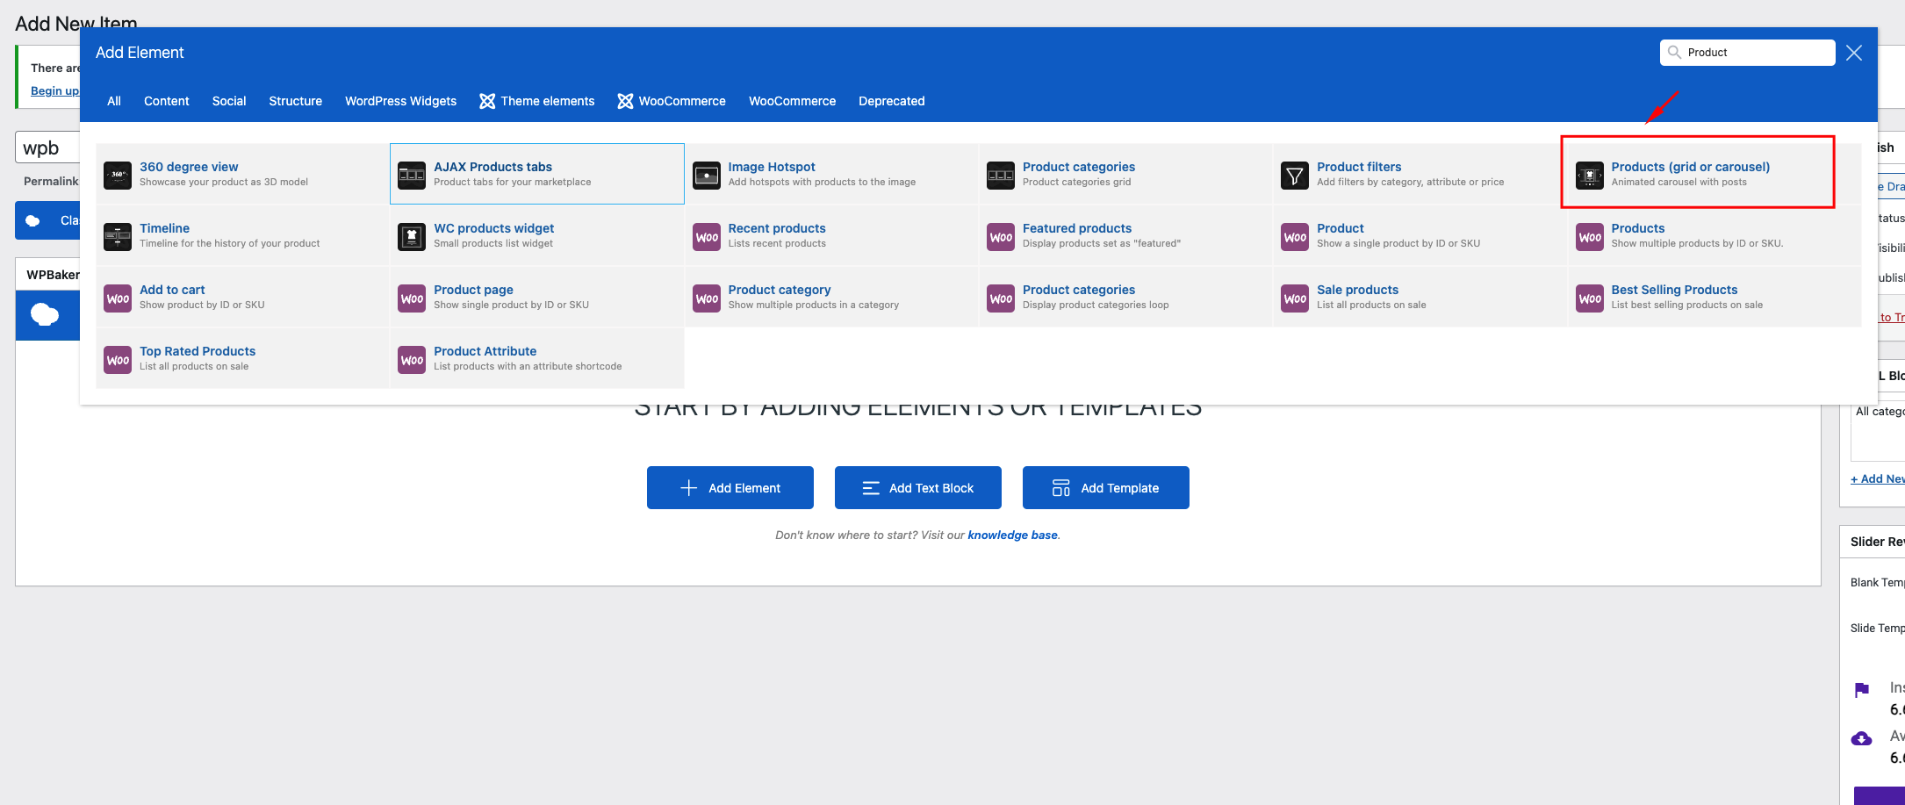Select the Woo icon for Product page
Screen dimensions: 1905x805
412,298
